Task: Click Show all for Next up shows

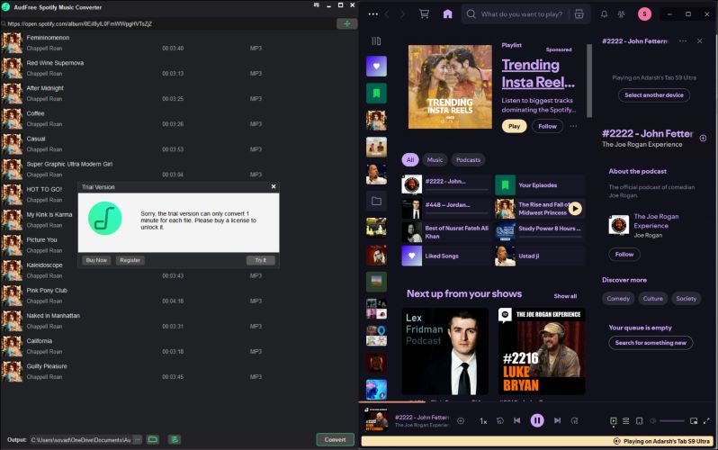Action: click(565, 296)
